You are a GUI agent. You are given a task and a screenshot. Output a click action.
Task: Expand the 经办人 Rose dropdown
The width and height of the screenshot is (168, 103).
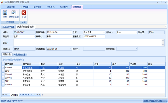click(136, 32)
